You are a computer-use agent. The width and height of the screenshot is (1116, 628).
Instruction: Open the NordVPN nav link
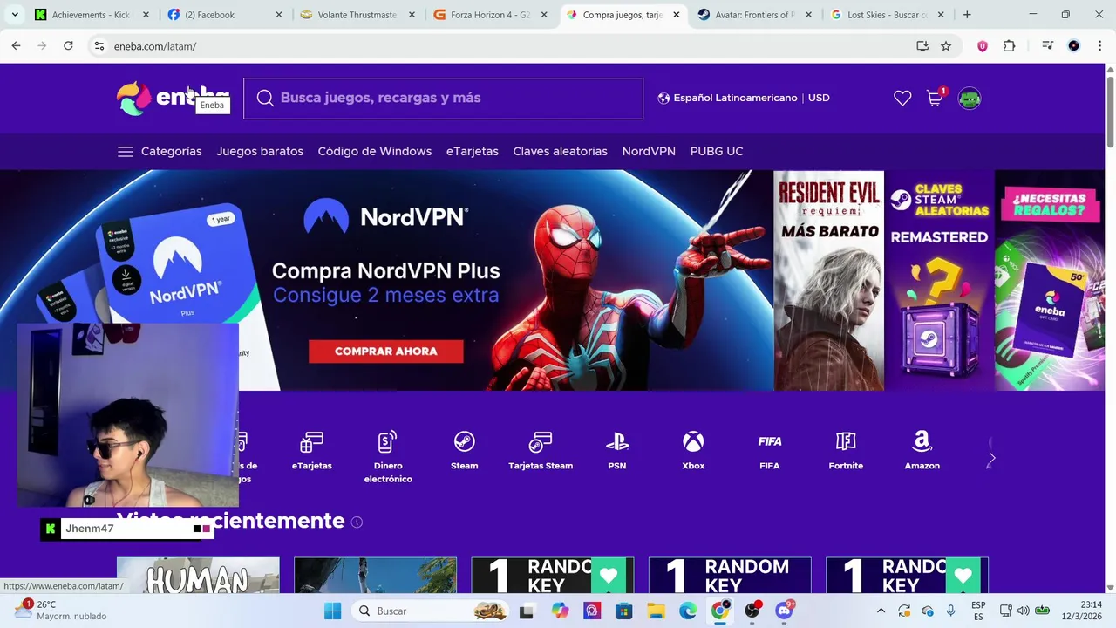649,151
